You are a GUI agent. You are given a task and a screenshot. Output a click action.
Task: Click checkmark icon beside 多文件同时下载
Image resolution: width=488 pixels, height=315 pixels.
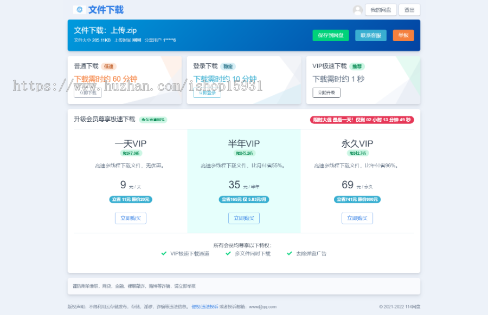click(x=228, y=253)
